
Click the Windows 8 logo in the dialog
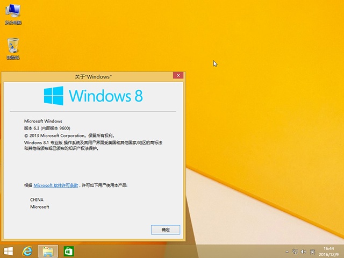coord(94,96)
